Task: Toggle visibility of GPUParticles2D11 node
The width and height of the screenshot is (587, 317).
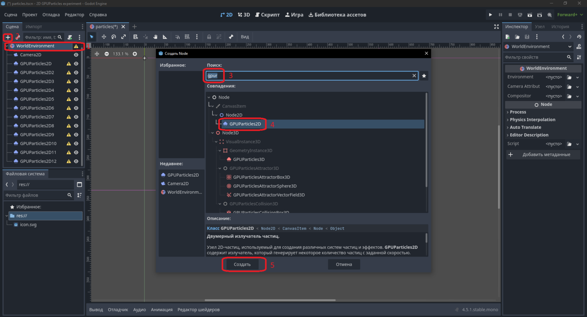Action: [x=76, y=152]
